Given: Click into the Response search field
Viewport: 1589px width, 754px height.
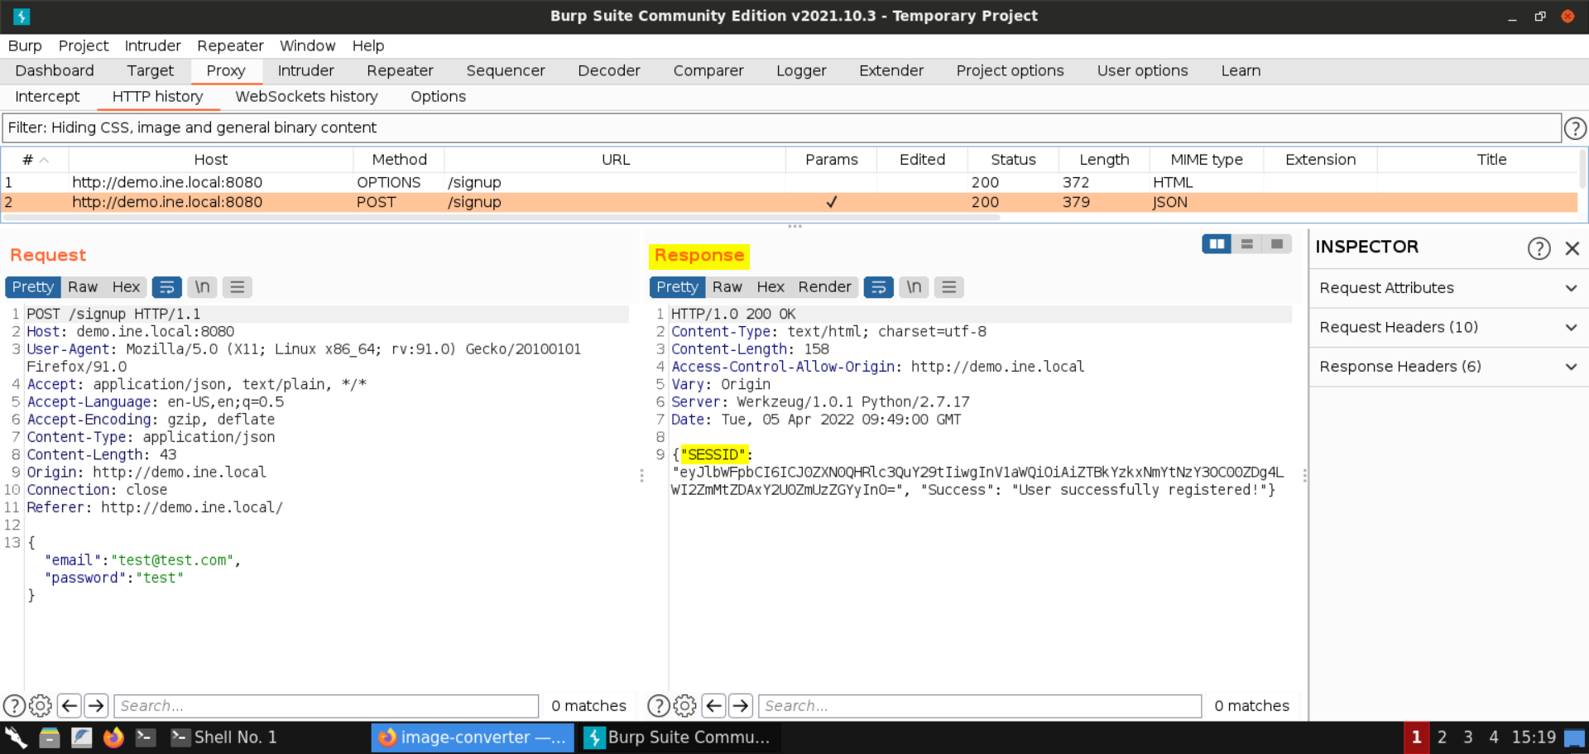Looking at the screenshot, I should (980, 706).
